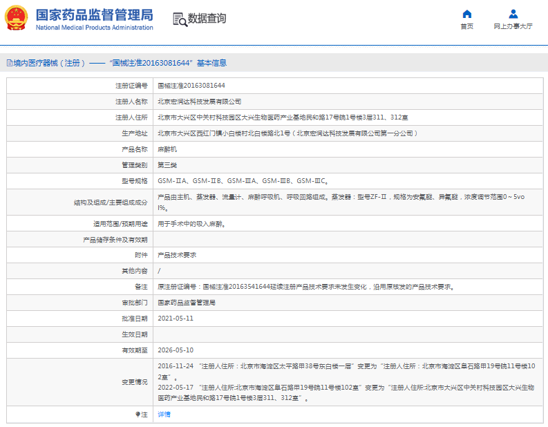Click the 管理类别 value 第三类
Viewport: 548px width, 427px height.
[x=167, y=165]
